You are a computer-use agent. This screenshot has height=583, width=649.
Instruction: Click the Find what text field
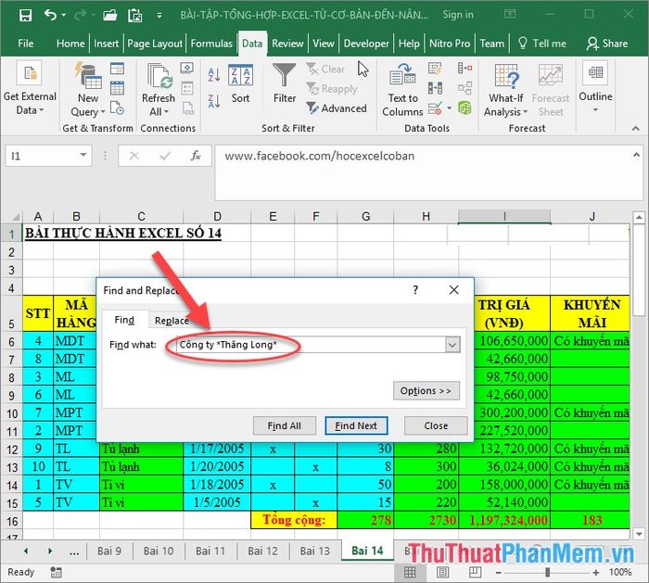(306, 345)
